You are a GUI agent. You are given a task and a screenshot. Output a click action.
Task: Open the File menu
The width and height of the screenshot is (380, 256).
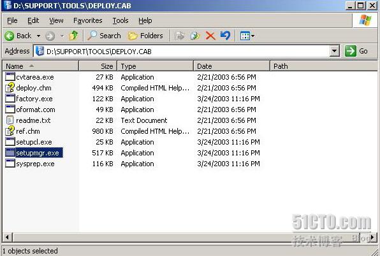(12, 20)
